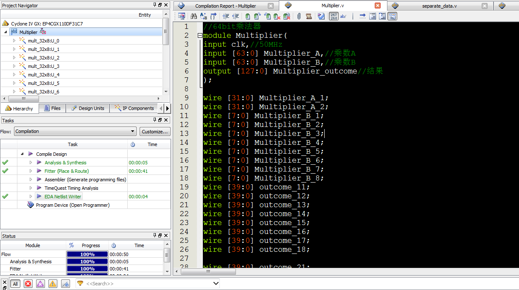Collapse the module Multiplier code fold
Screen dimensions: 519x290
pyautogui.click(x=200, y=36)
